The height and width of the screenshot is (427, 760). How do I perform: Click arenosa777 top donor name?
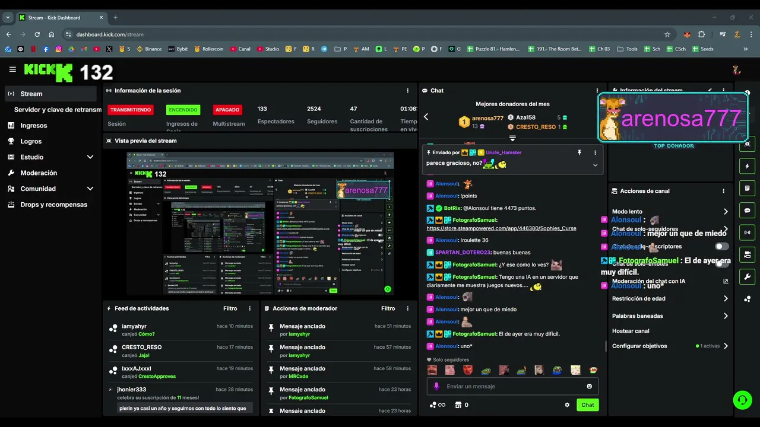(487, 118)
